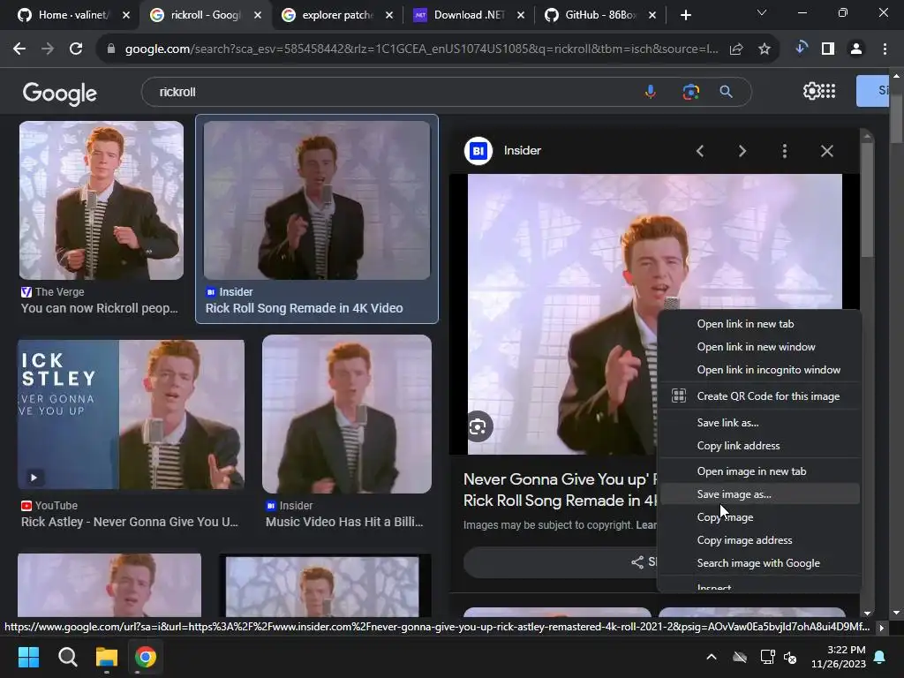Open the Google apps grid
The image size is (904, 678).
pyautogui.click(x=828, y=91)
